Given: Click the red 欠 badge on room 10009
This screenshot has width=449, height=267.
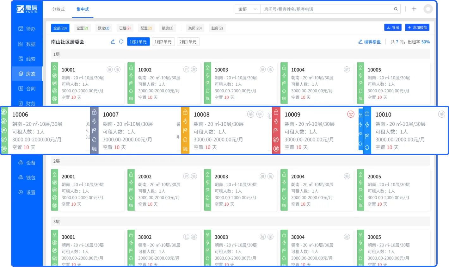Looking at the screenshot, I should click(x=351, y=114).
